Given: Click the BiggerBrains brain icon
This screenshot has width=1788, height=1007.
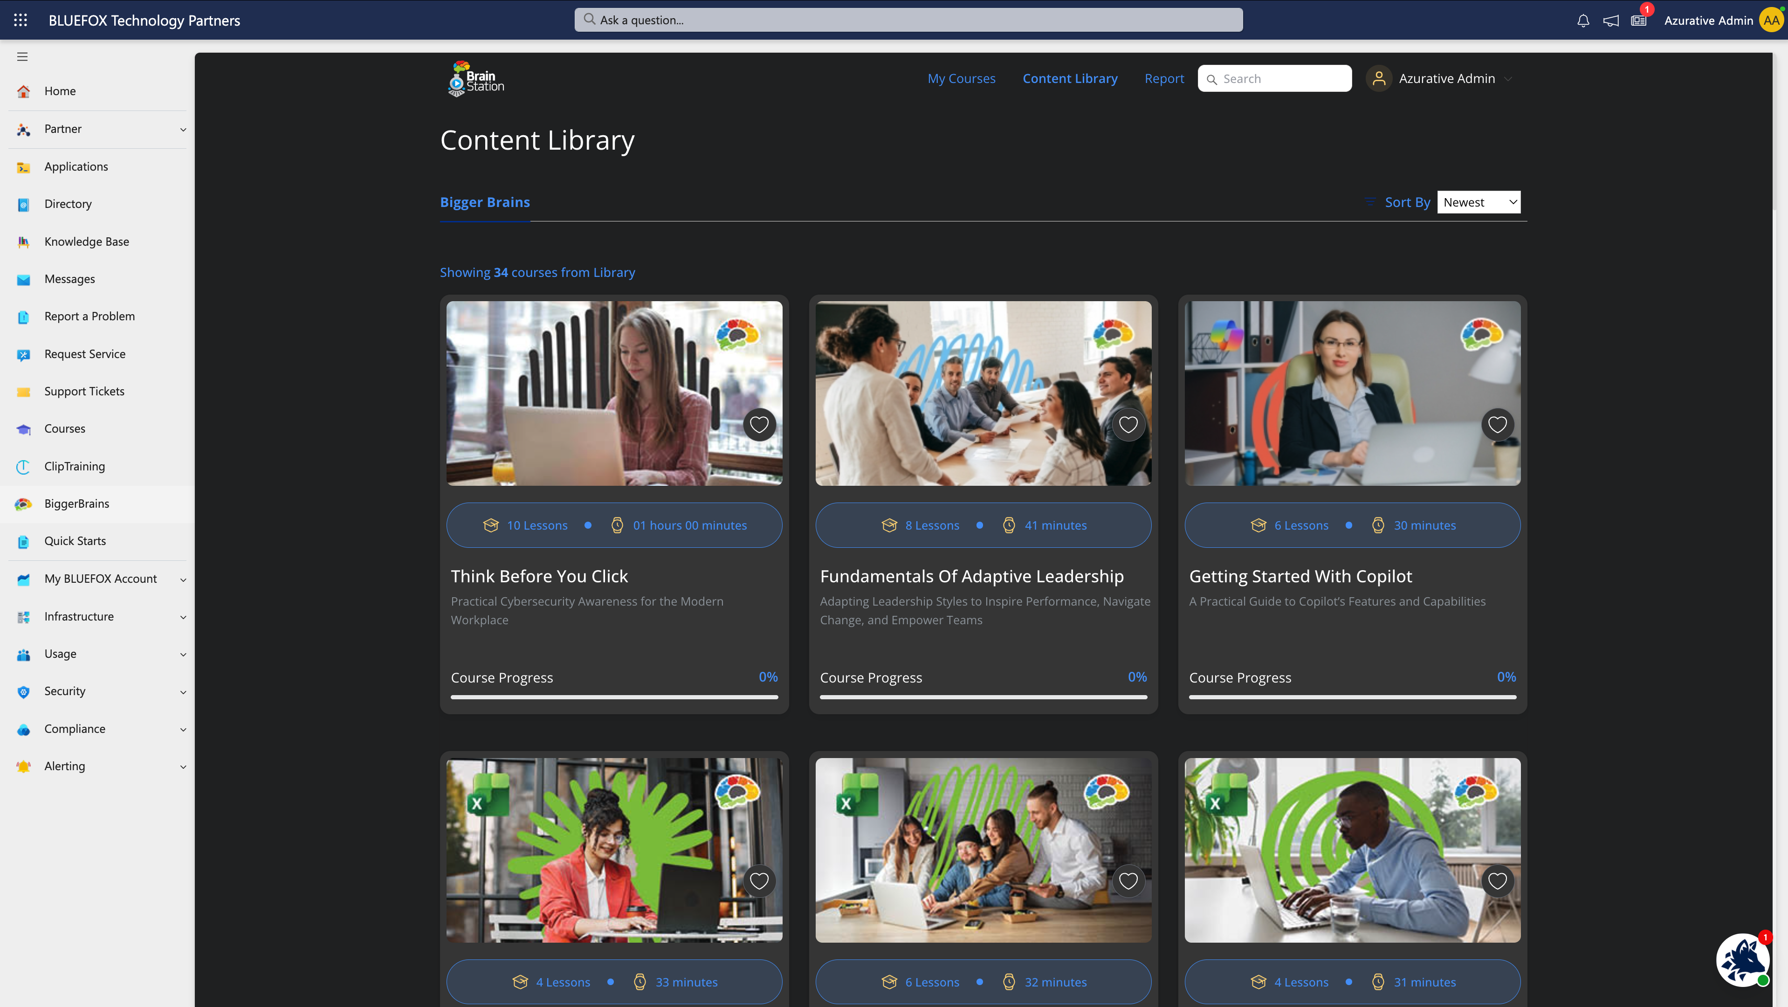Looking at the screenshot, I should 24,504.
